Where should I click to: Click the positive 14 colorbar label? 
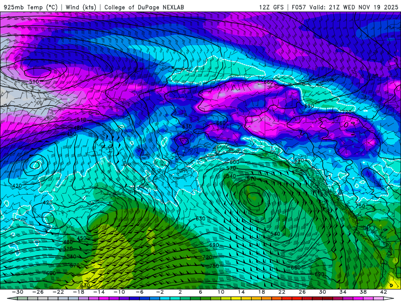pyautogui.click(x=241, y=292)
